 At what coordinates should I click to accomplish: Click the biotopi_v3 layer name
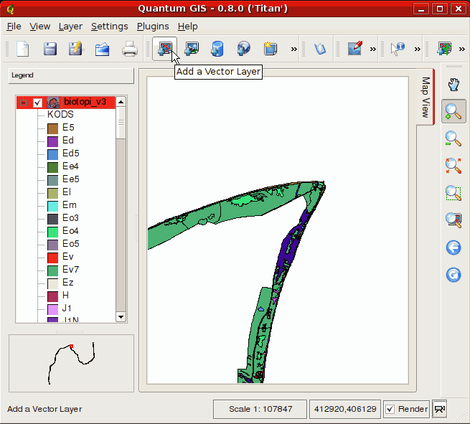pyautogui.click(x=85, y=102)
